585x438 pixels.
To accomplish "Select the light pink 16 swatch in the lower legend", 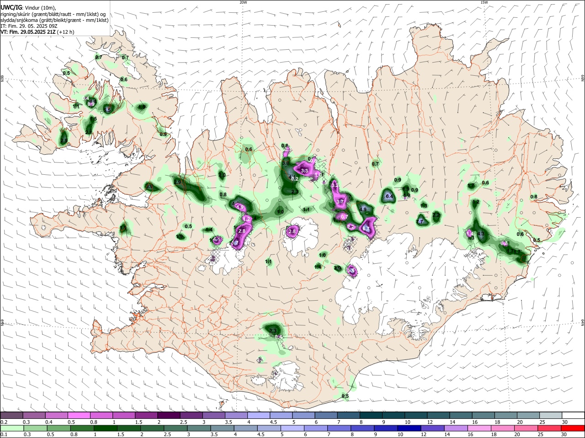I will pos(479,428).
